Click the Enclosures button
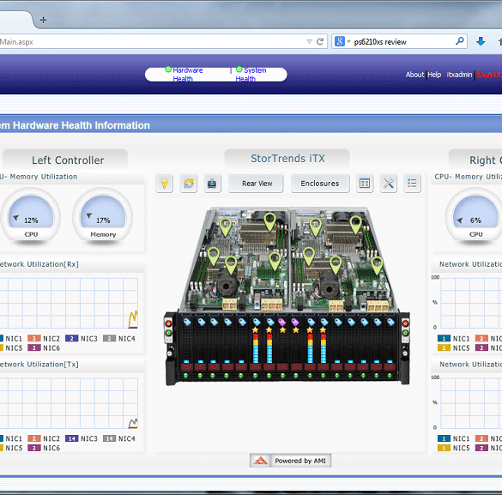 point(320,184)
